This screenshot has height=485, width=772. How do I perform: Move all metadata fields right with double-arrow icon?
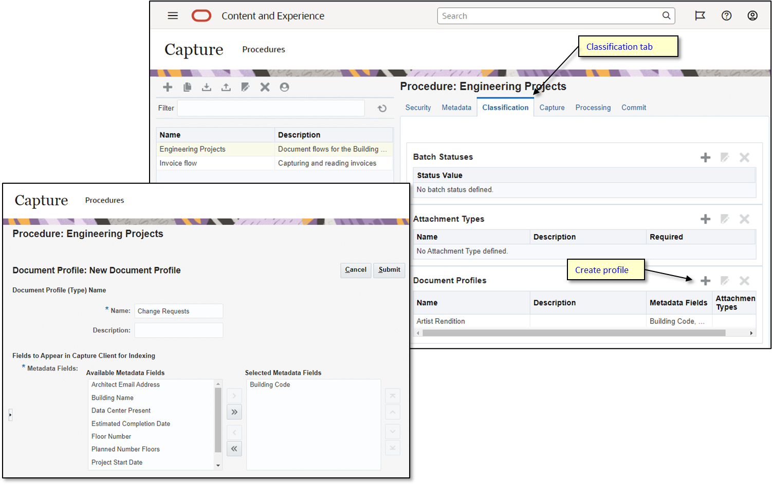tap(234, 412)
